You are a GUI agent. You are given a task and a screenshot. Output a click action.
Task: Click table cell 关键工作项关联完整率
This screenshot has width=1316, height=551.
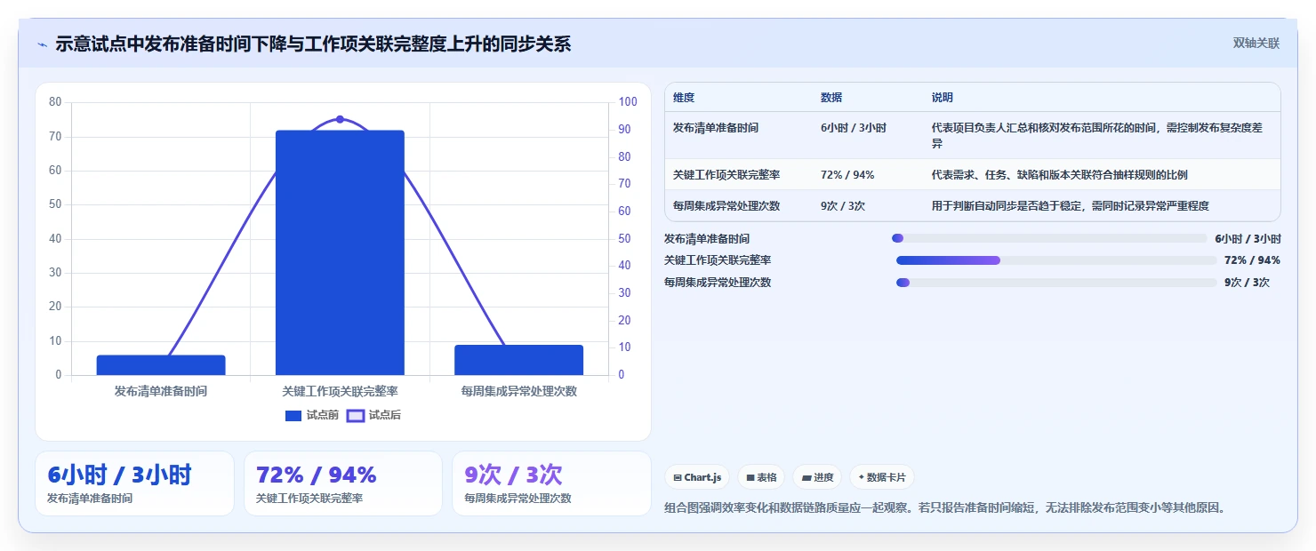tap(726, 175)
